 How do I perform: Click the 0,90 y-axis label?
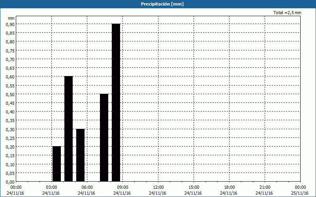click(x=10, y=24)
